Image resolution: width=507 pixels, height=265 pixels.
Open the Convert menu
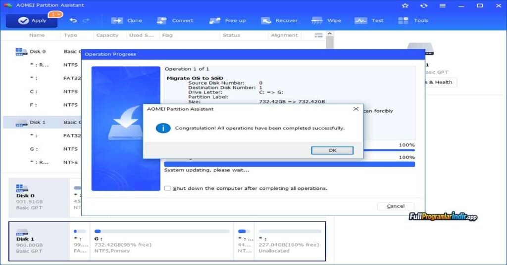175,20
